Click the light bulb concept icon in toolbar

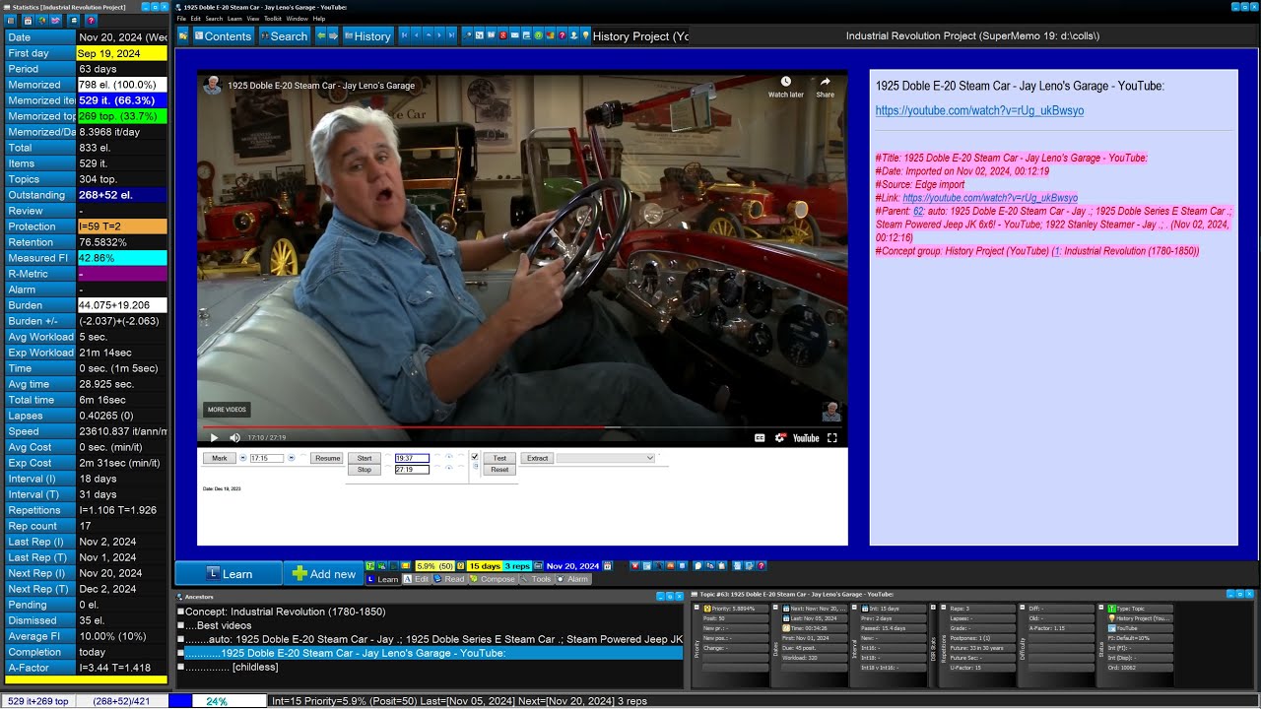(585, 36)
